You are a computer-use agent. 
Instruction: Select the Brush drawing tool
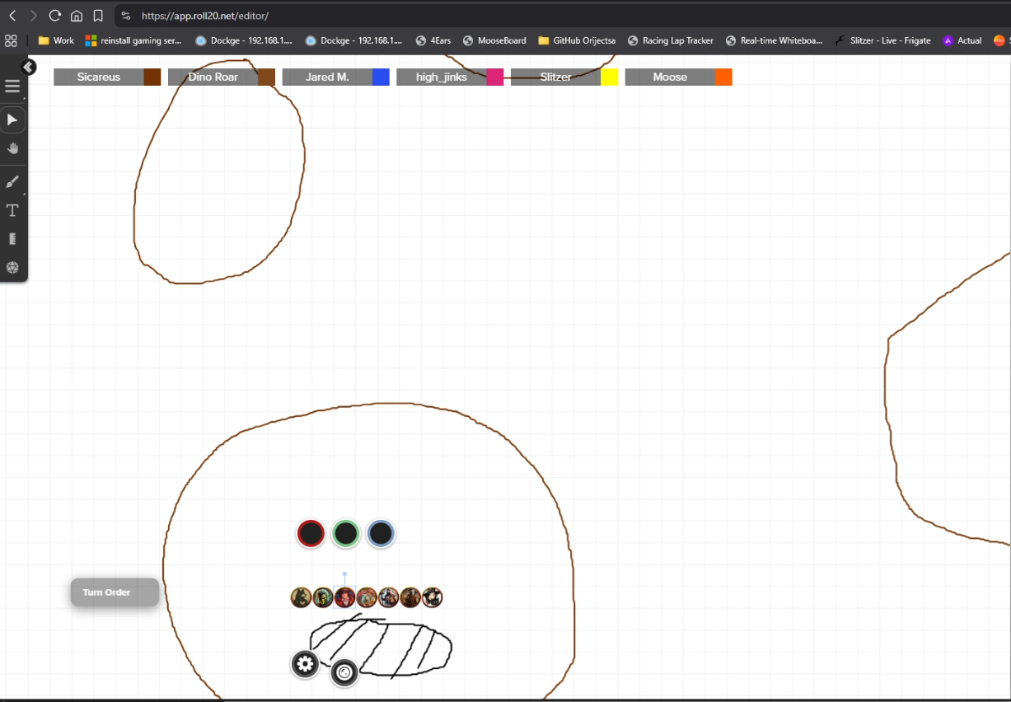point(12,182)
